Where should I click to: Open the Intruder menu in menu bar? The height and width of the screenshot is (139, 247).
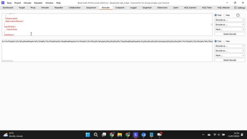coord(27,3)
